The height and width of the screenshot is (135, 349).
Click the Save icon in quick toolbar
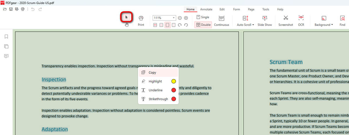[x=11, y=9]
